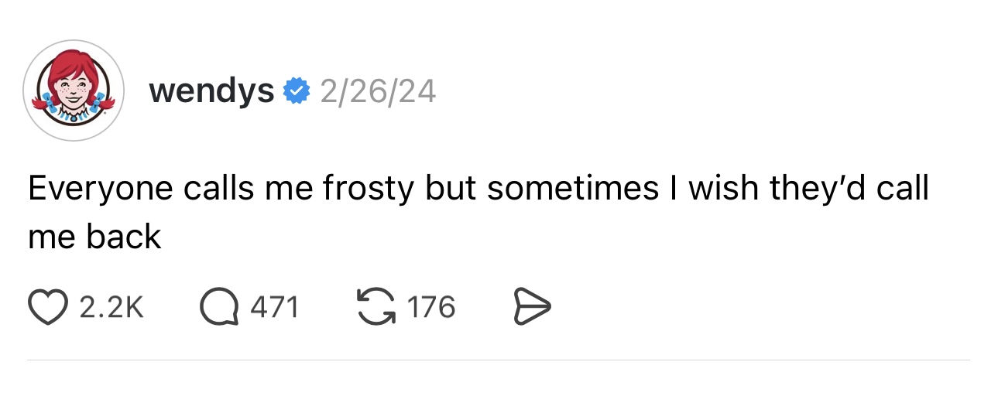The width and height of the screenshot is (998, 396).
Task: Click the word "calls" in the post
Action: [x=219, y=190]
